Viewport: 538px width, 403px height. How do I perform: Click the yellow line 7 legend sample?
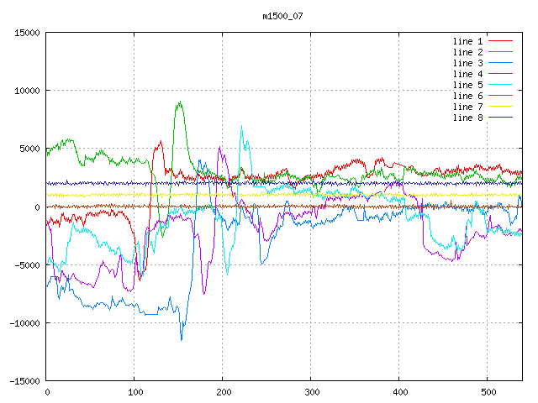click(500, 107)
